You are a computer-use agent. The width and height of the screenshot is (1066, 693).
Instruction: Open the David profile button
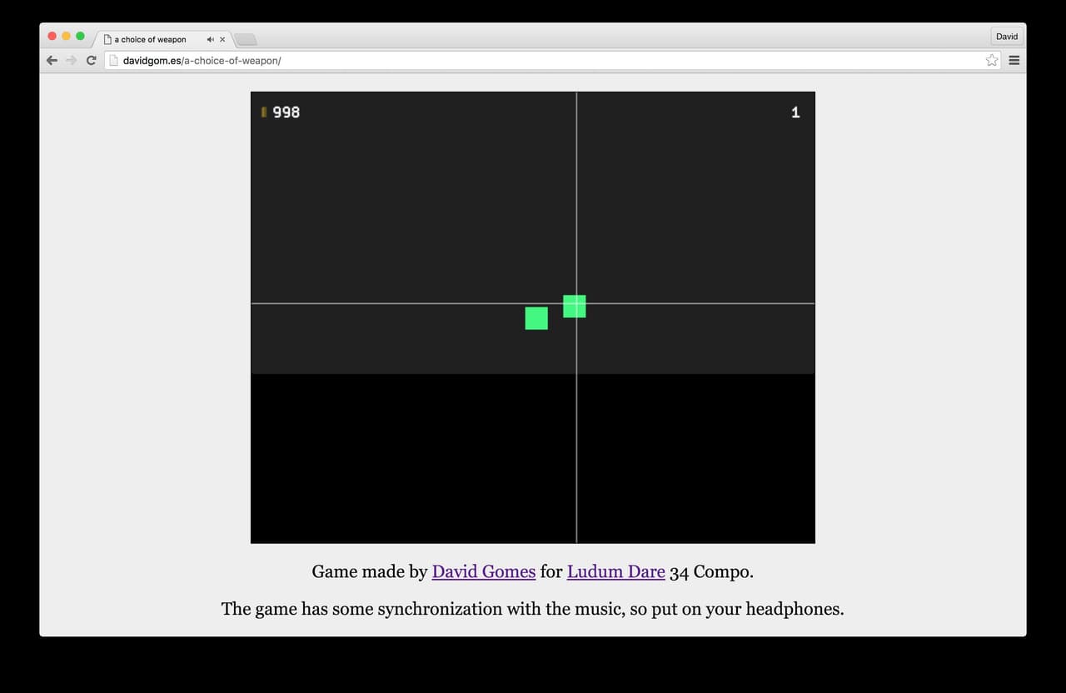(1007, 37)
